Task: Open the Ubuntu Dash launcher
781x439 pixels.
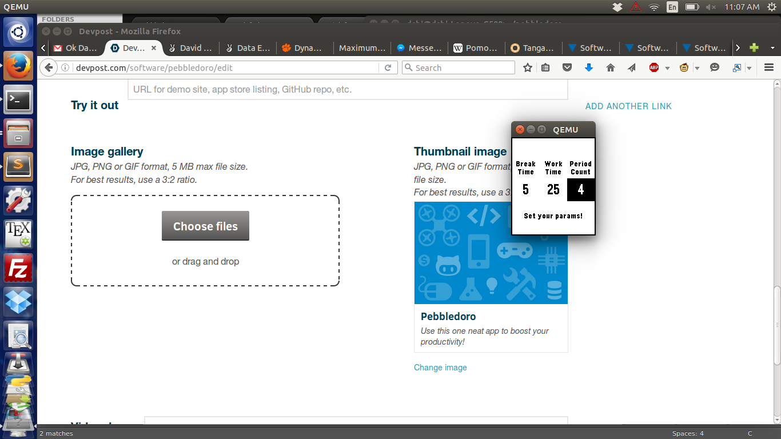Action: (19, 33)
